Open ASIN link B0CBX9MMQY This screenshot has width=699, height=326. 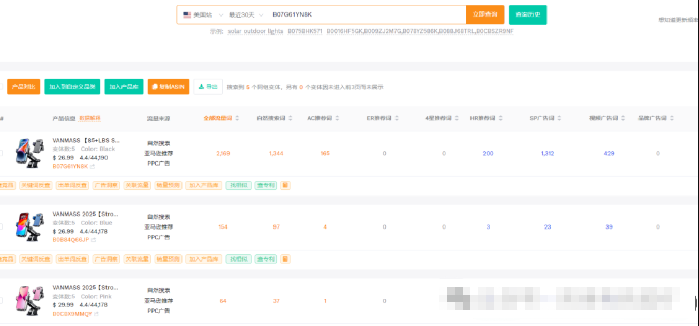pyautogui.click(x=72, y=314)
